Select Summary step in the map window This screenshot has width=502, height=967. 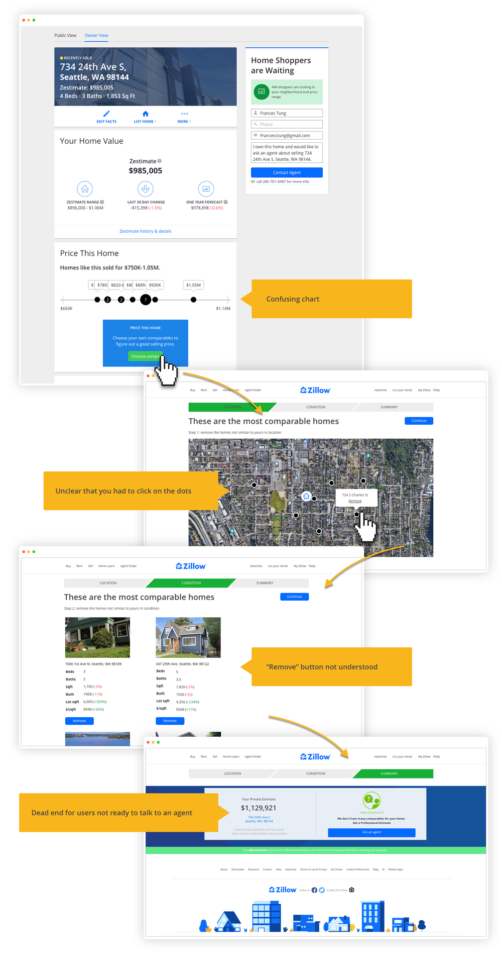[389, 407]
